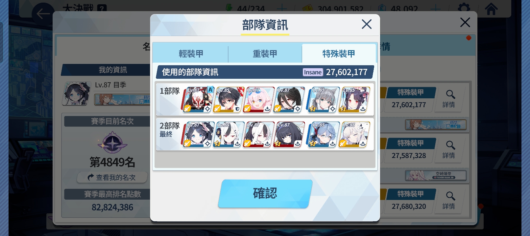Tap the help question mark next to 大決戰
The height and width of the screenshot is (236, 530).
click(x=102, y=8)
